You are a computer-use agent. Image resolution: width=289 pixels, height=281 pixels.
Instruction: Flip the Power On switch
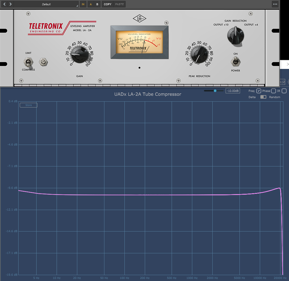coord(236,61)
